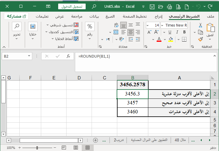Screen dimensions: 219x151
Task: Click the Save icon in title bar
Action: 152,7
